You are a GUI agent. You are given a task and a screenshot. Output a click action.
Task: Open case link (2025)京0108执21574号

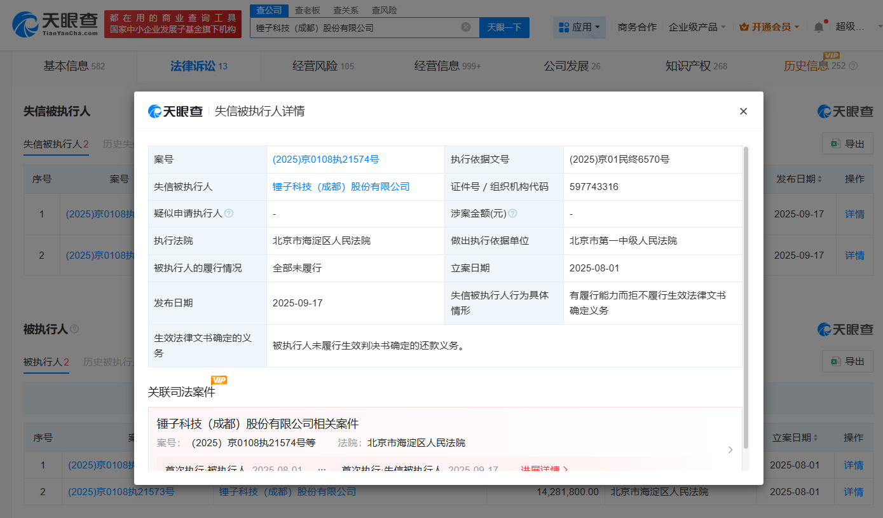point(325,160)
